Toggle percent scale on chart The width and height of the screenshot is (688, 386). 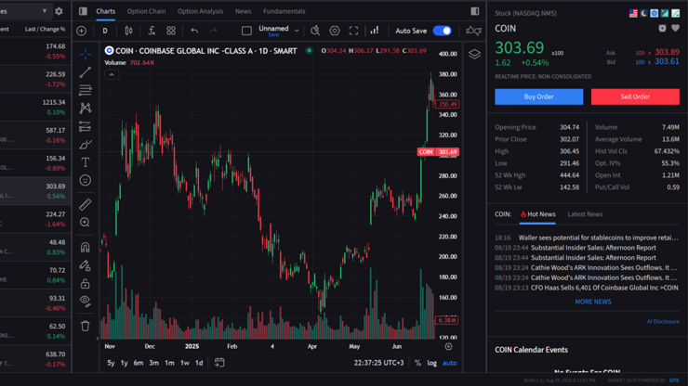pyautogui.click(x=417, y=363)
